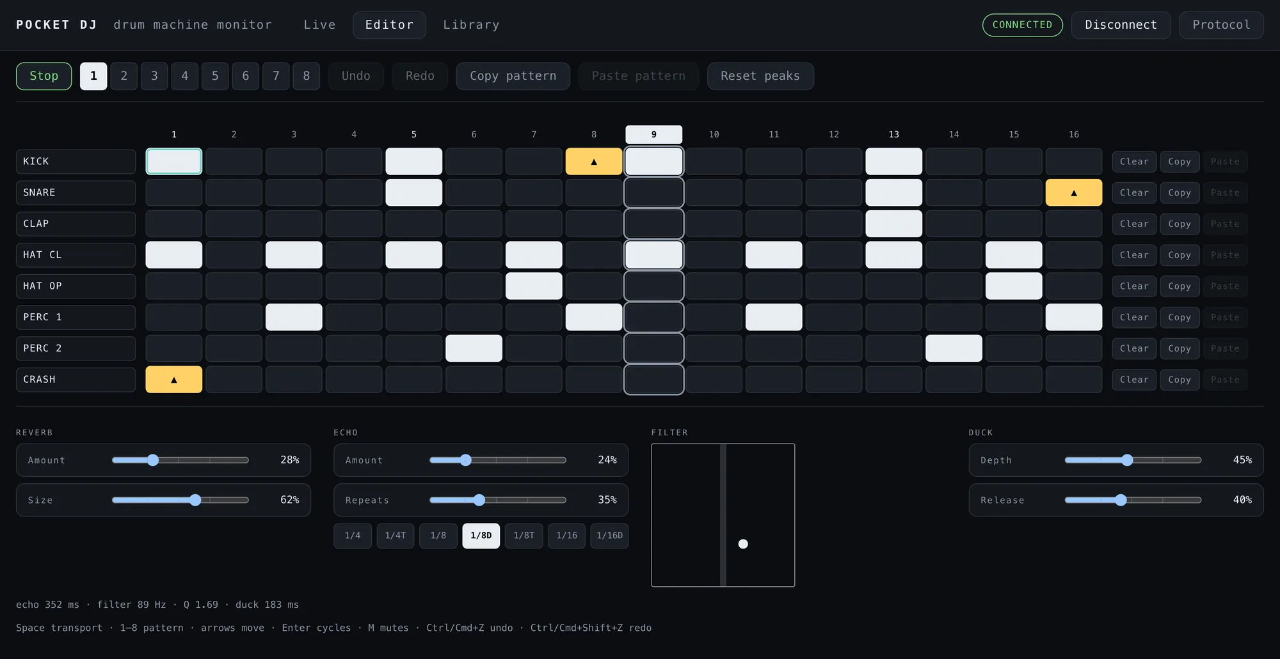
Task: Toggle Perc 2 step 14 cell
Action: point(954,348)
